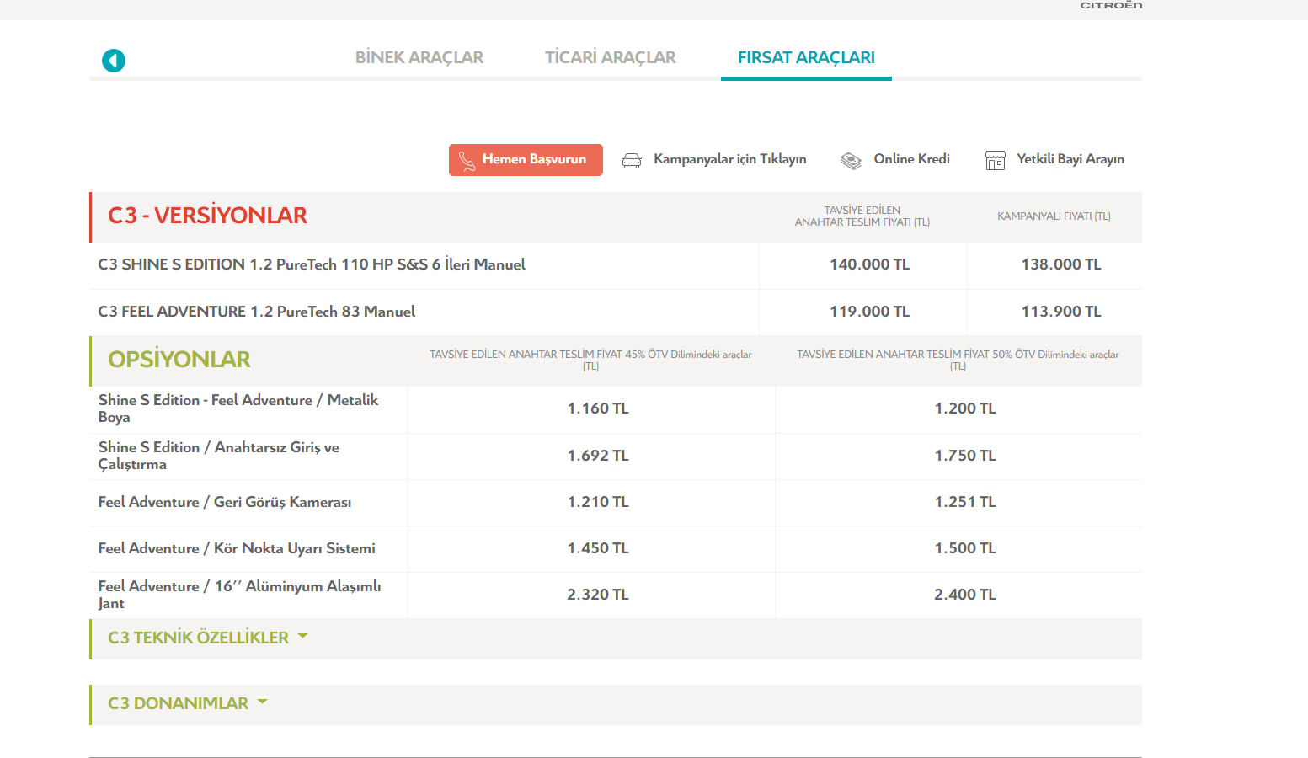Open the BİNEK ARAÇLAR tab
The height and width of the screenshot is (758, 1308).
419,57
